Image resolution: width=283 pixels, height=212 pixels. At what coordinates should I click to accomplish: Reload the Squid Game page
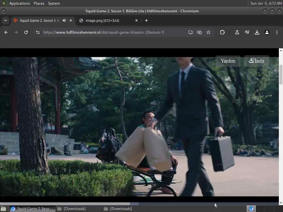coord(26,32)
